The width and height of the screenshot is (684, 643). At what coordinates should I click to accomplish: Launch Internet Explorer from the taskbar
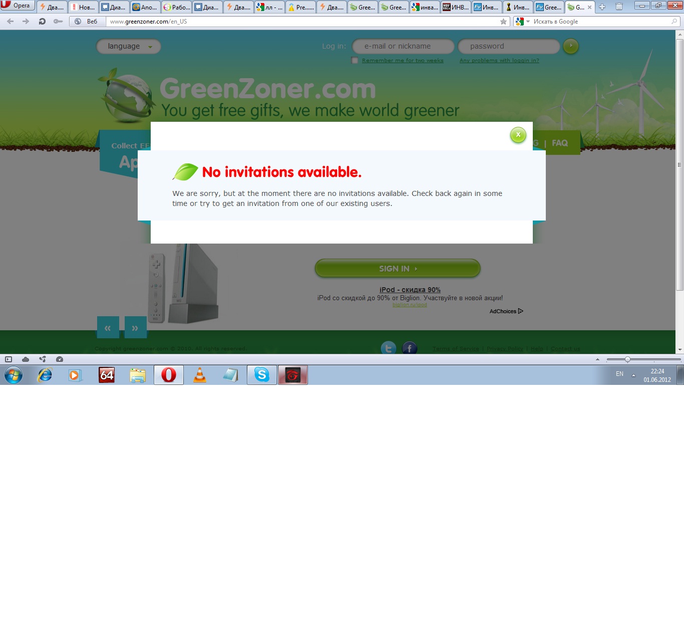(45, 375)
